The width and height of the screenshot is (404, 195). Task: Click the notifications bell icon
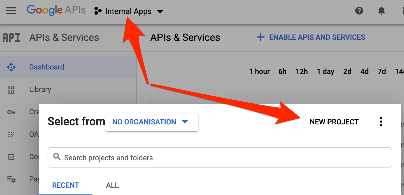click(x=381, y=11)
